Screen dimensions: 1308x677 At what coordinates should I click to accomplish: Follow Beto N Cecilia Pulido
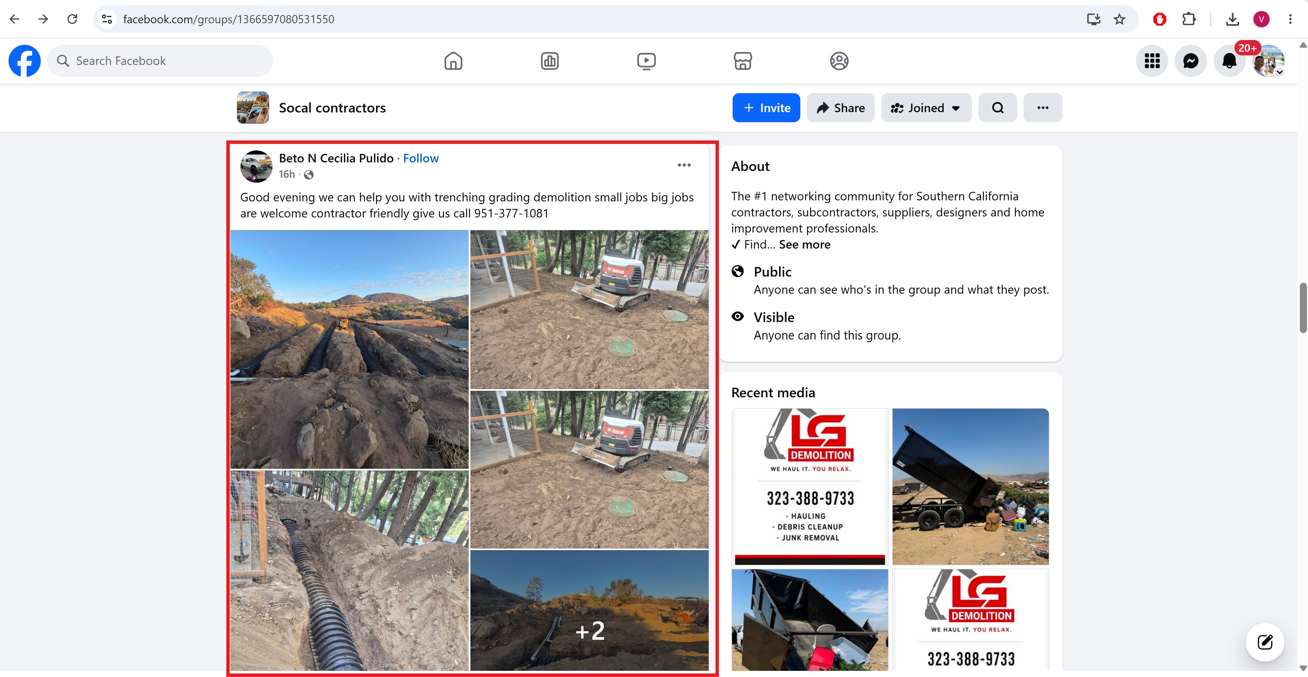coord(421,158)
